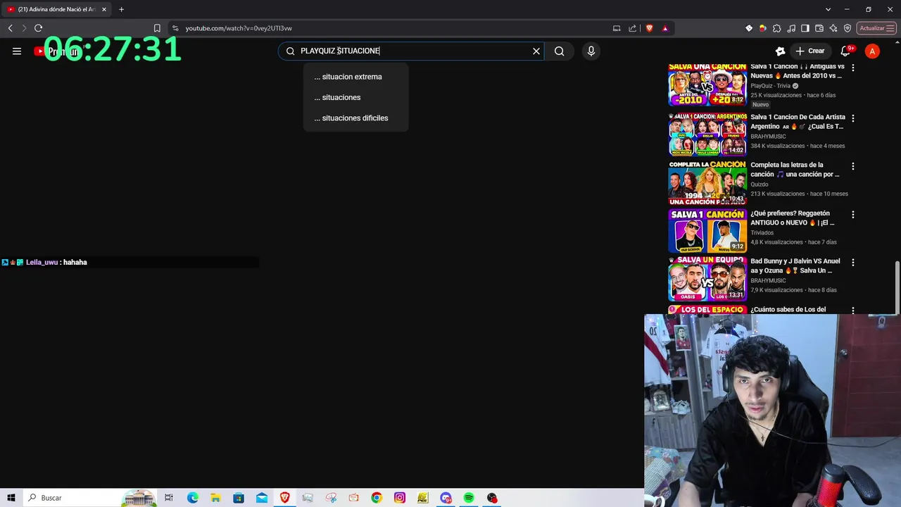Open Instagram from the taskbar
901x507 pixels.
400,498
